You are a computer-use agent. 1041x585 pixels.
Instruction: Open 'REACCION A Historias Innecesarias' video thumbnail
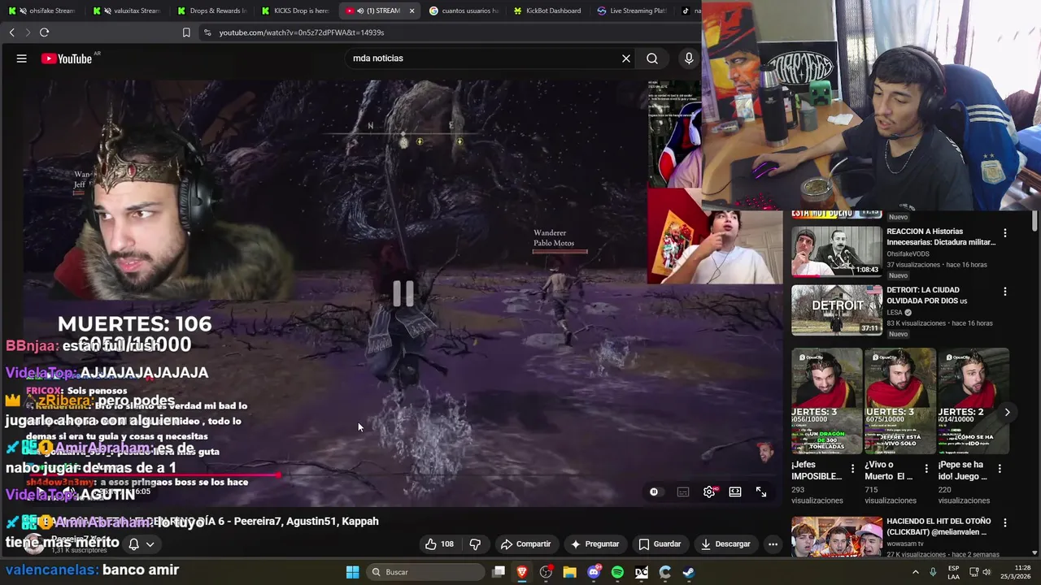pos(836,251)
